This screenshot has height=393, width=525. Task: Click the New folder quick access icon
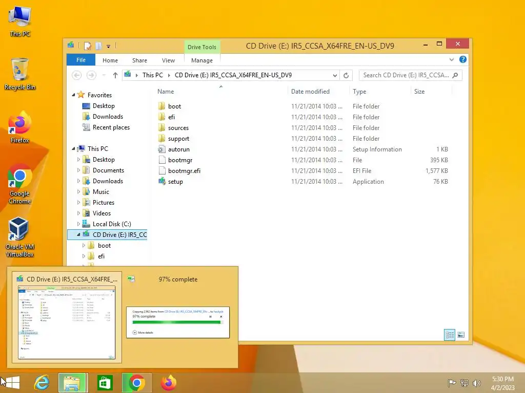98,46
